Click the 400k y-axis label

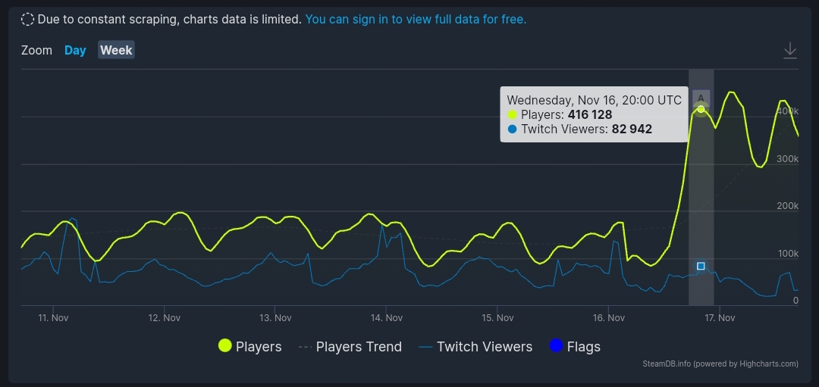coord(787,111)
